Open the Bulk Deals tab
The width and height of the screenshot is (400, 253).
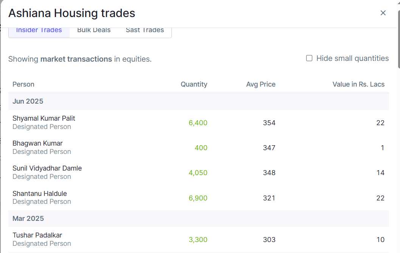(94, 31)
